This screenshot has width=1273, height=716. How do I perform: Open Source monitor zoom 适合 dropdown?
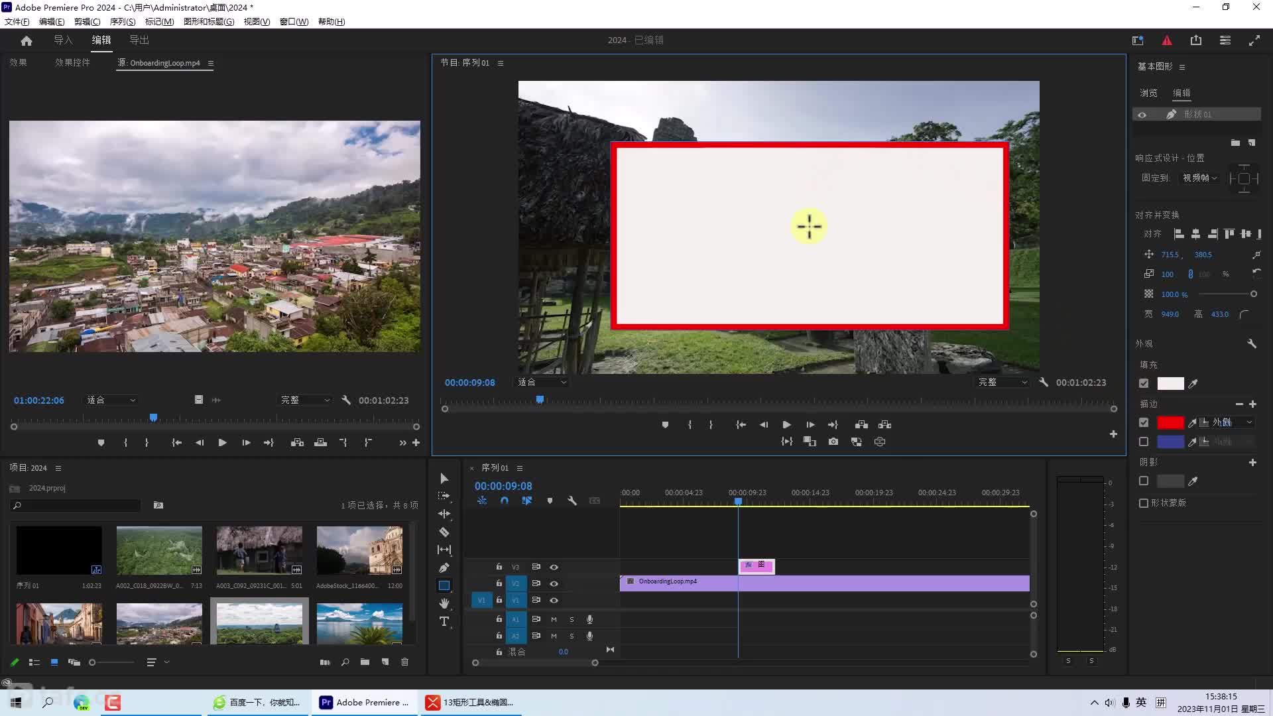tap(111, 400)
